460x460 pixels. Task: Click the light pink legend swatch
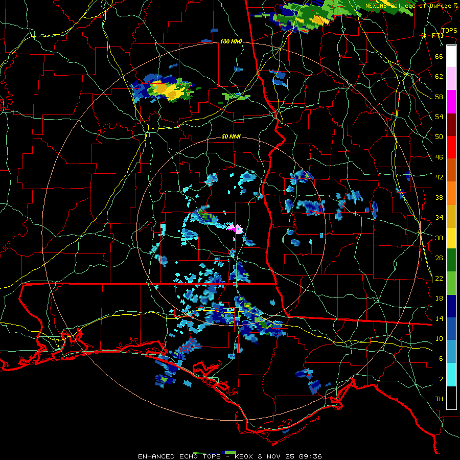click(x=451, y=78)
